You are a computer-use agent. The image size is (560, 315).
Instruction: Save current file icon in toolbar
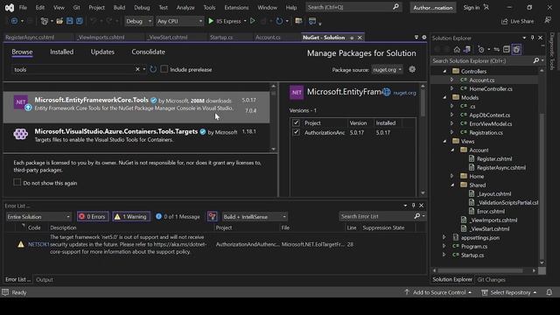click(70, 21)
